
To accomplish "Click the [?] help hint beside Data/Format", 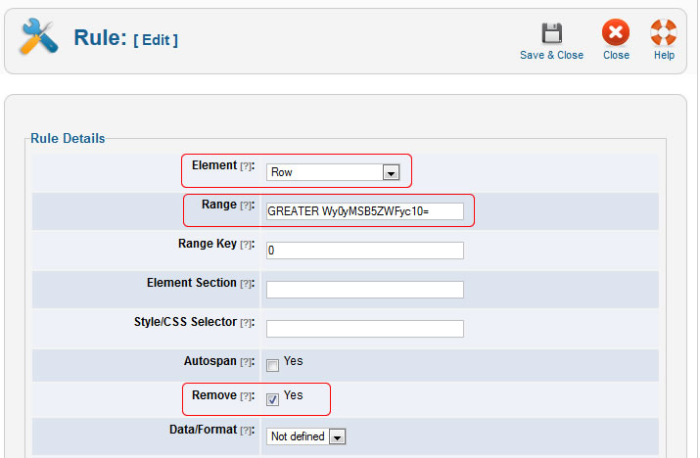I will tap(247, 432).
